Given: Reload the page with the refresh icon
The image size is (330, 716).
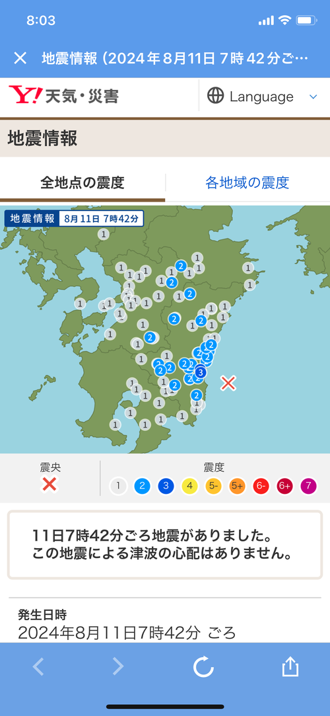Looking at the screenshot, I should tap(203, 667).
